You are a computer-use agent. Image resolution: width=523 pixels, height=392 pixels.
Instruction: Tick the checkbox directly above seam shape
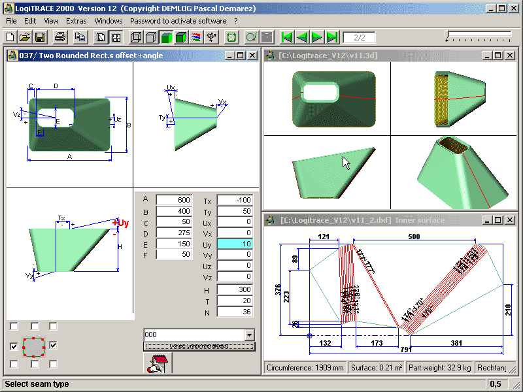click(x=35, y=326)
